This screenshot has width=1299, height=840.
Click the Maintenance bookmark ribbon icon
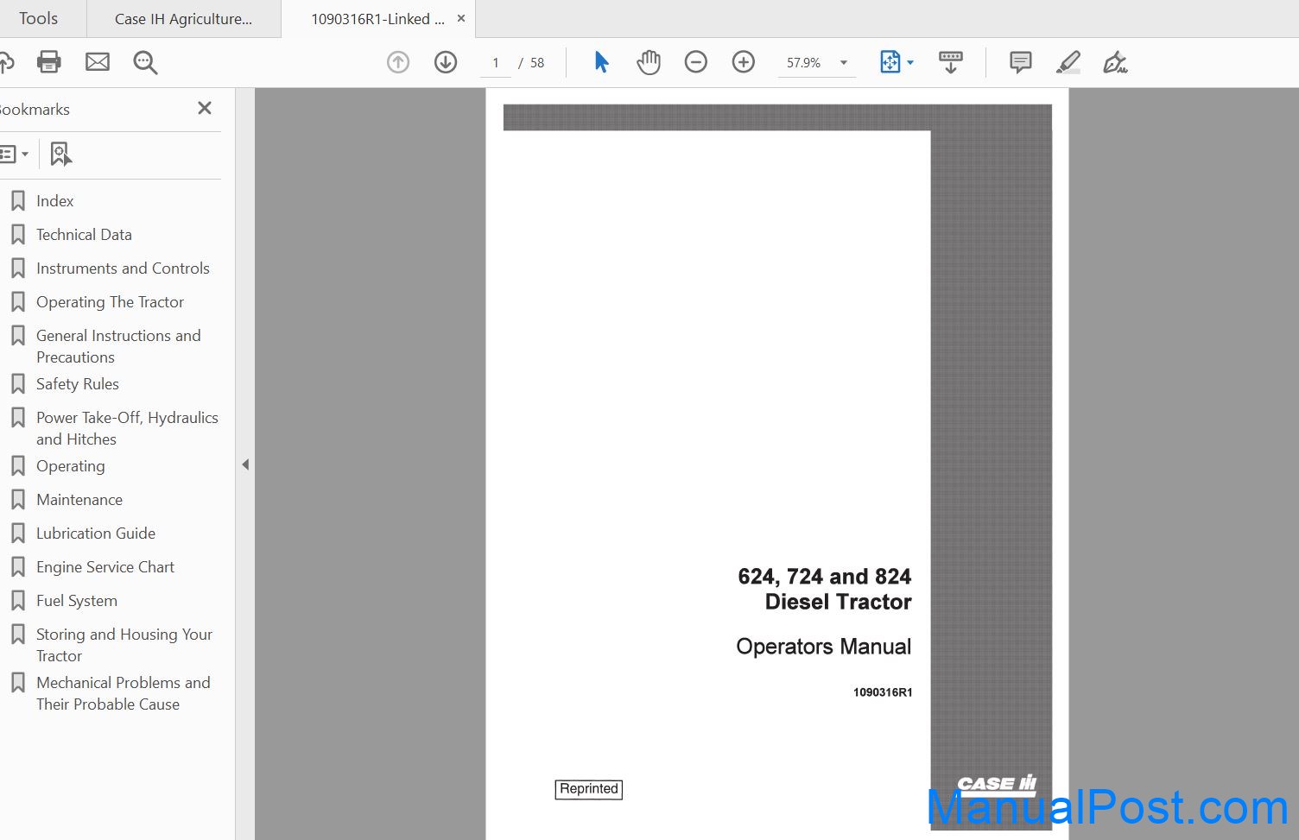[17, 500]
